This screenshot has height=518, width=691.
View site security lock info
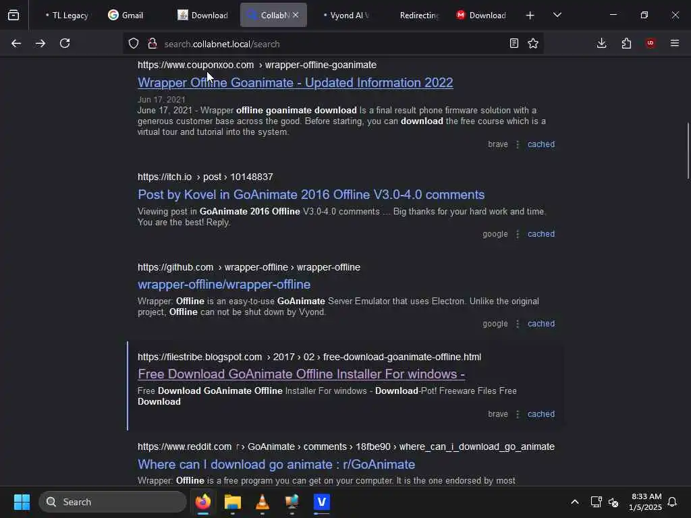(153, 44)
